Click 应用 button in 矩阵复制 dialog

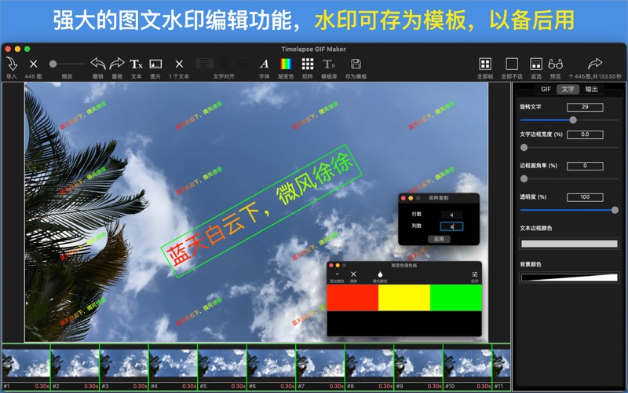pos(439,239)
